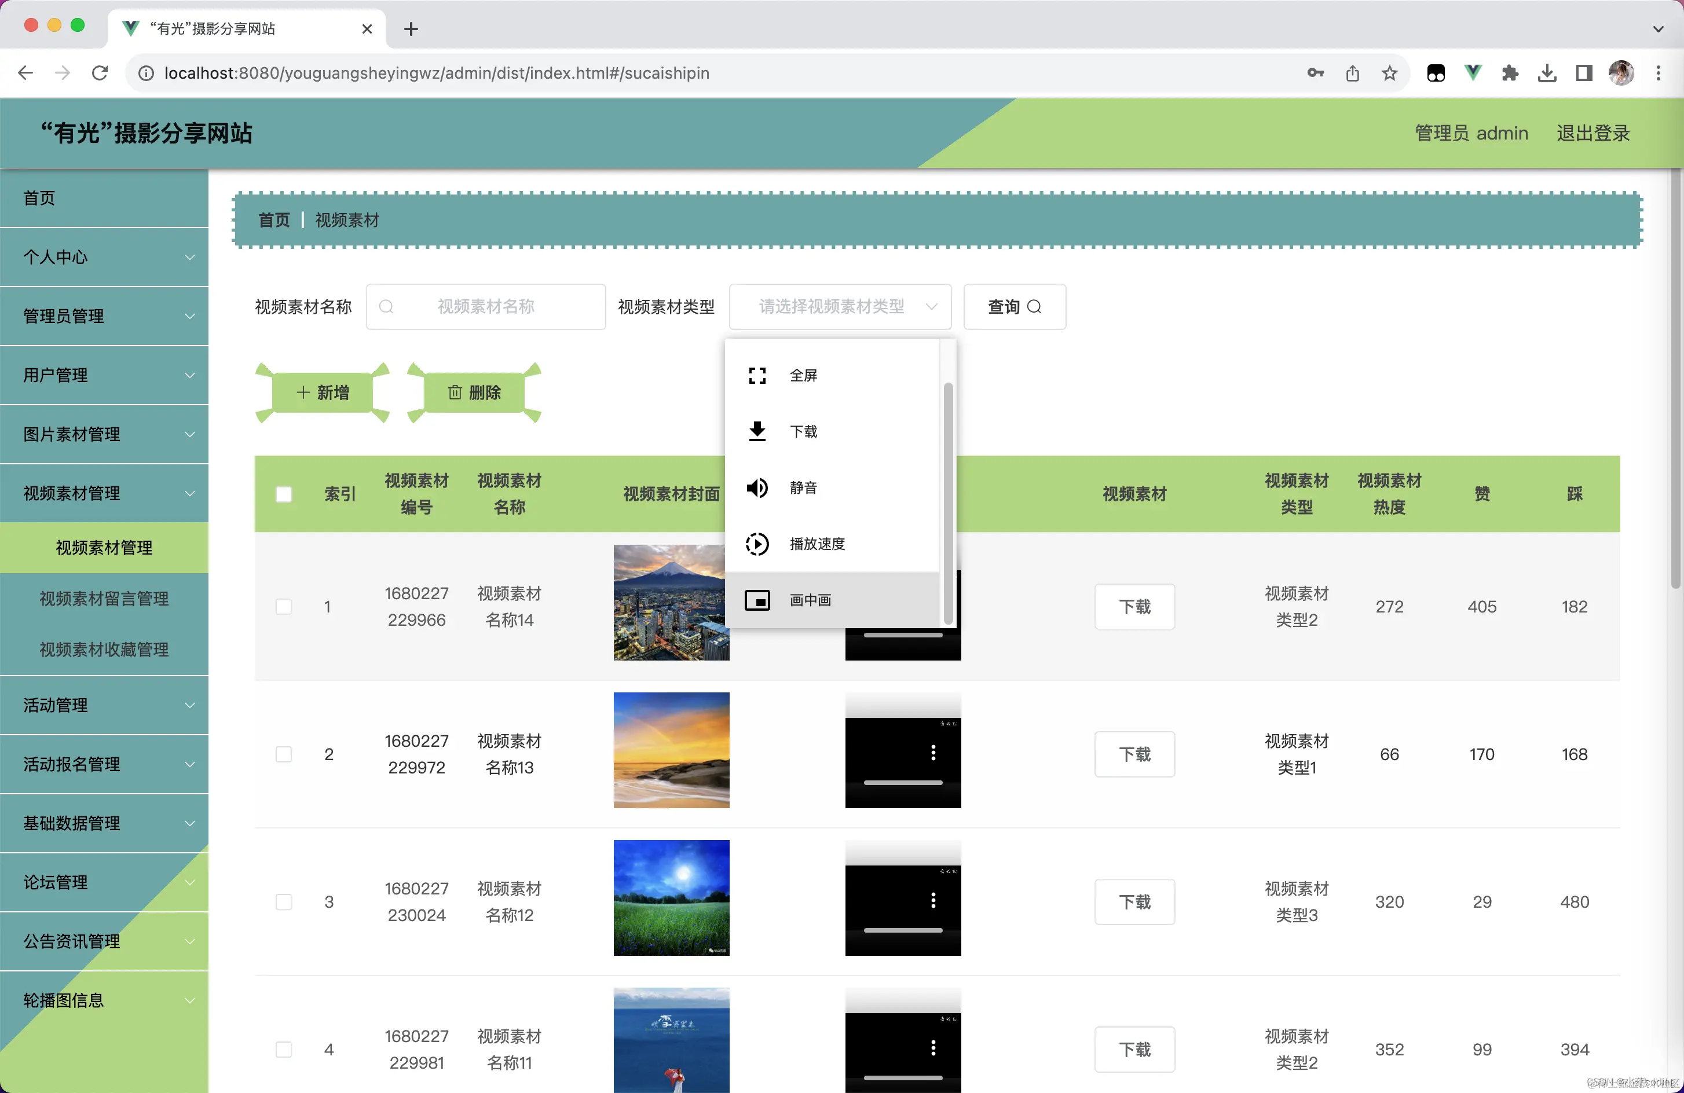Click the trash icon on the 删除 button
This screenshot has height=1093, width=1684.
(455, 392)
